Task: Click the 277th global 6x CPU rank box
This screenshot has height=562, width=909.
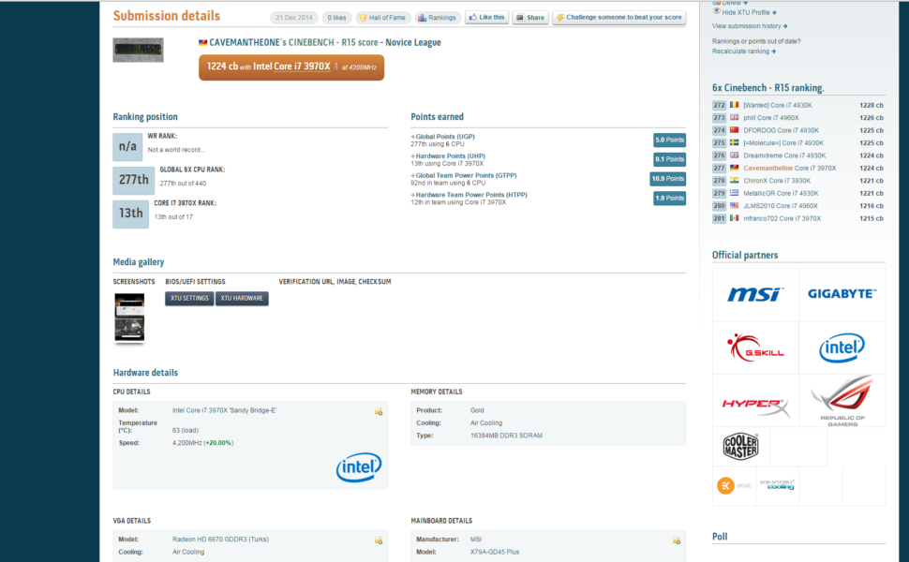Action: pos(133,180)
